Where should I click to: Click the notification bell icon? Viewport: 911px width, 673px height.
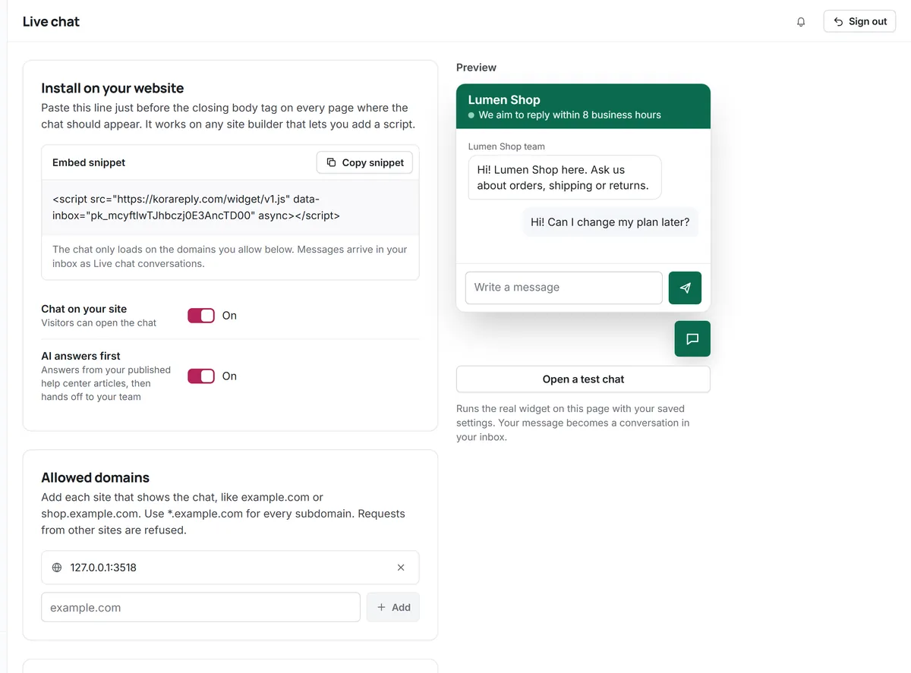801,22
